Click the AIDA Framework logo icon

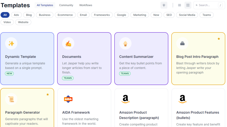pyautogui.click(x=68, y=99)
